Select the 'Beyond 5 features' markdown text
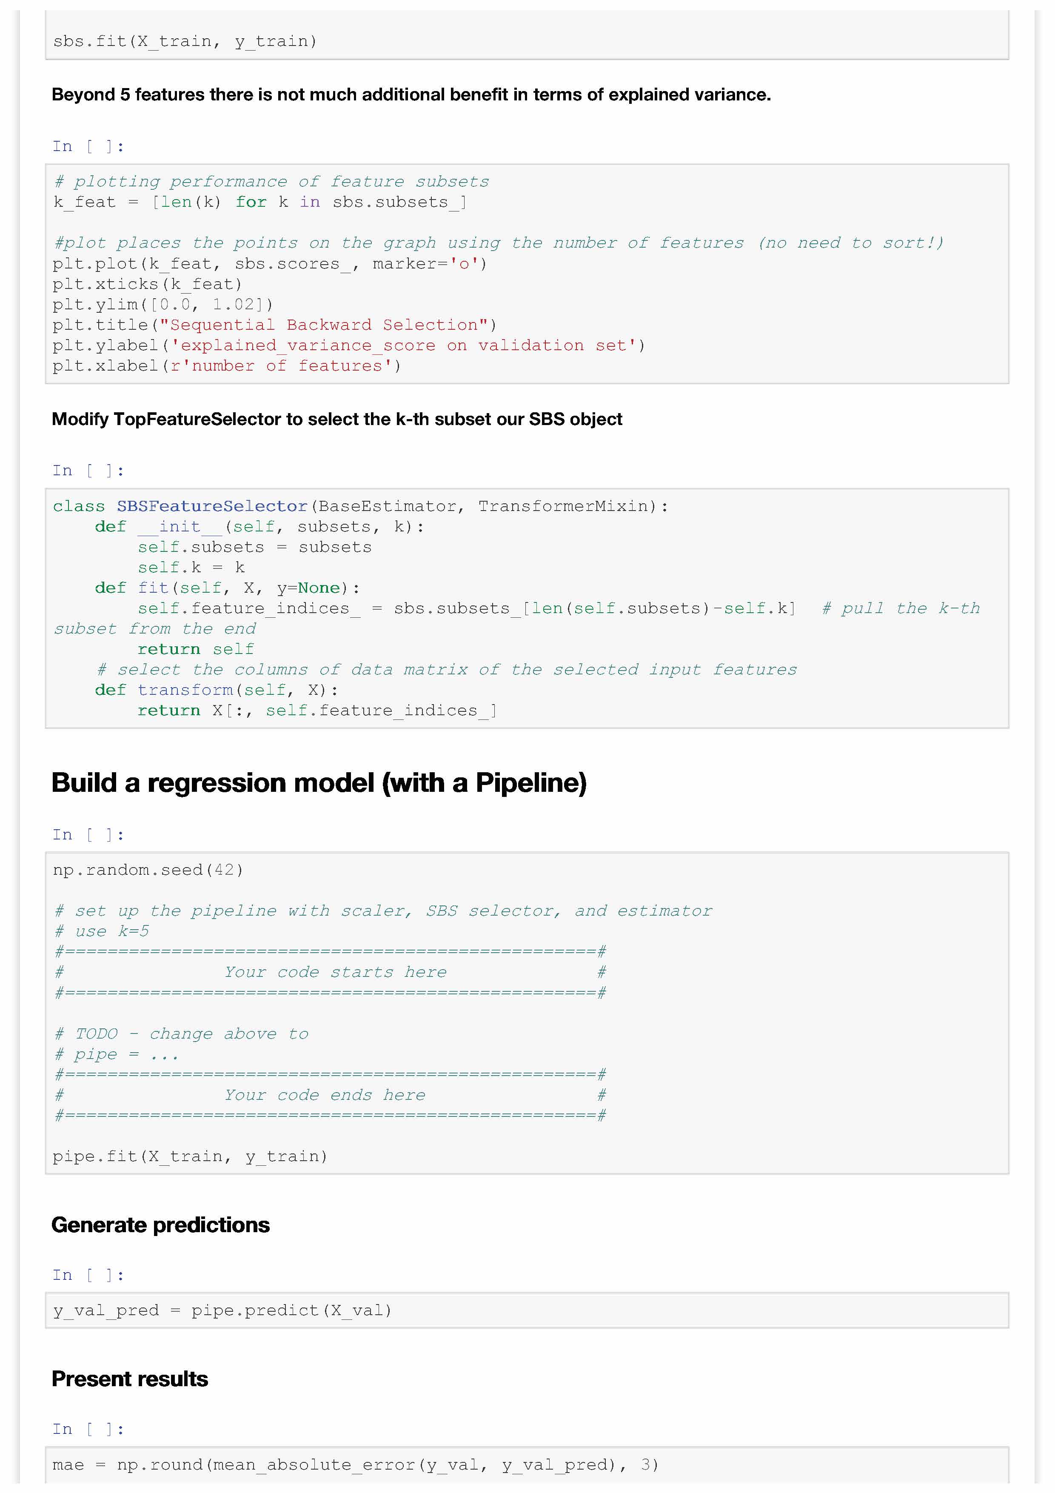 (x=411, y=95)
